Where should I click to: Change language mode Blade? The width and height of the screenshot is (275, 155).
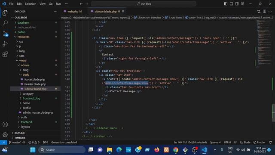245,143
